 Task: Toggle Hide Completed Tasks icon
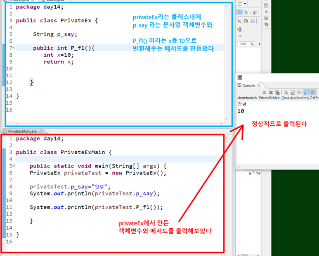[x=239, y=21]
